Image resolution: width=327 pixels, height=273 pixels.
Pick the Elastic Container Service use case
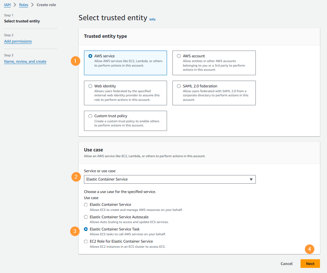[x=86, y=205]
